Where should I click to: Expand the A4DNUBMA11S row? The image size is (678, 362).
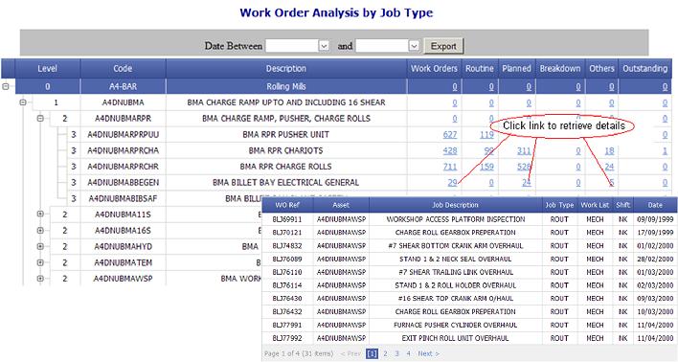pos(40,215)
